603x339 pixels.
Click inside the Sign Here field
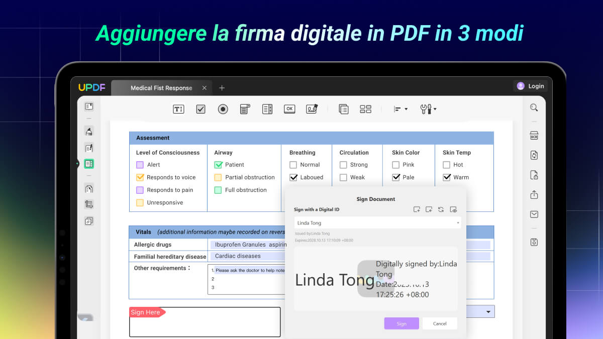(x=205, y=322)
